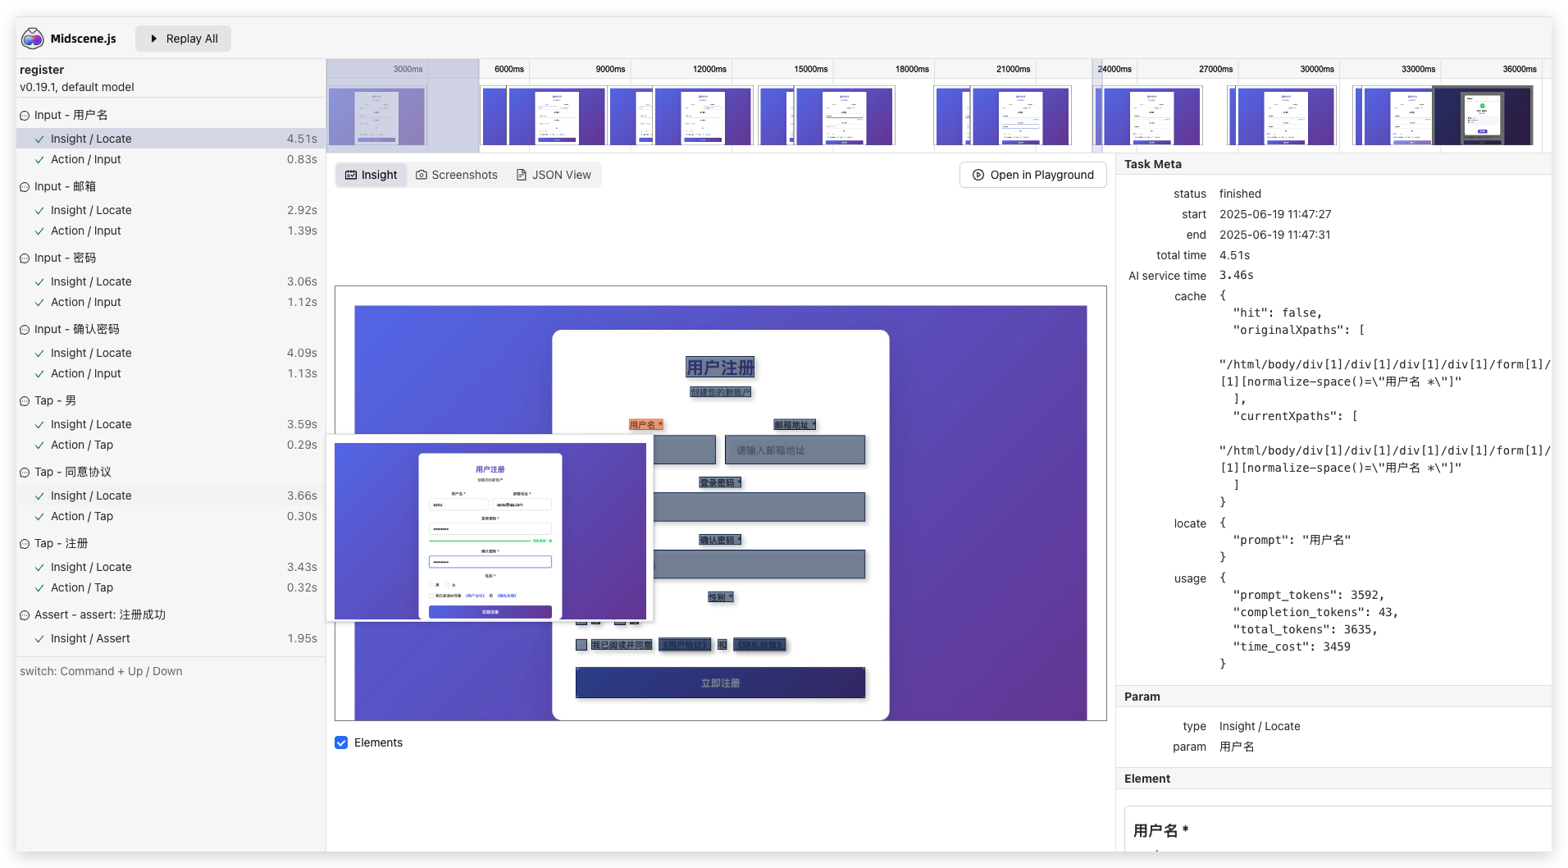1568x868 pixels.
Task: Click the first timeline thumbnail under 3000ms
Action: pos(377,116)
